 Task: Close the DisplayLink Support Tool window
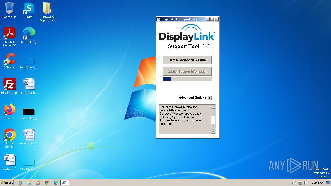click(x=216, y=19)
